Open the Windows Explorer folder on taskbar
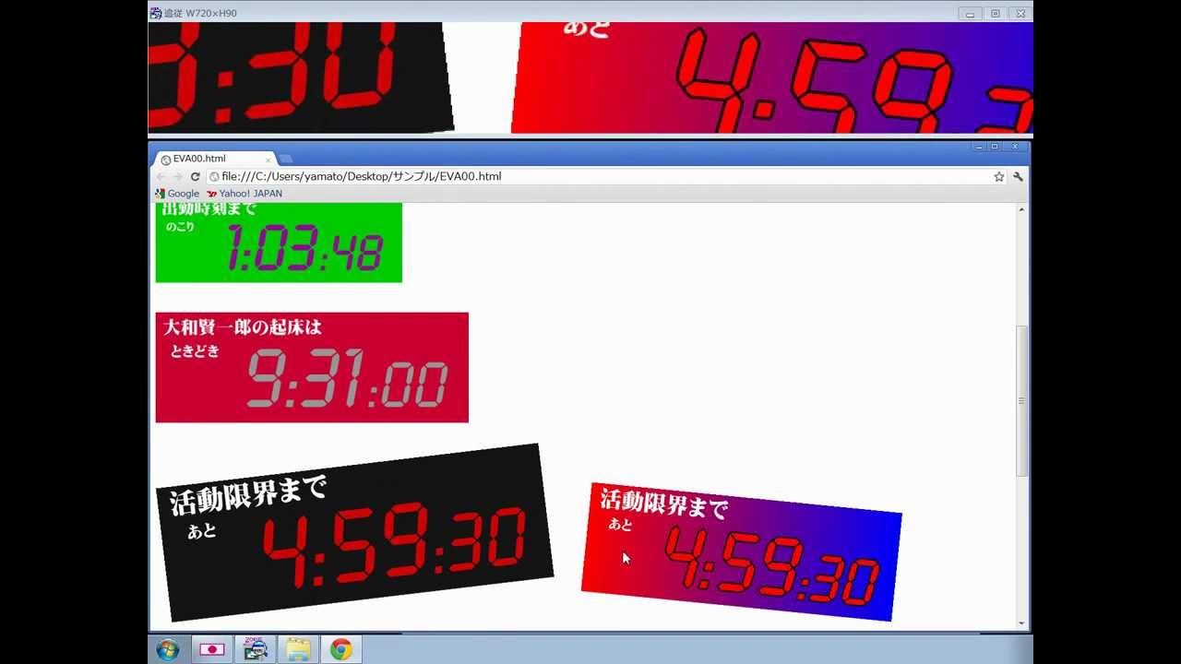The width and height of the screenshot is (1181, 664). (x=298, y=649)
